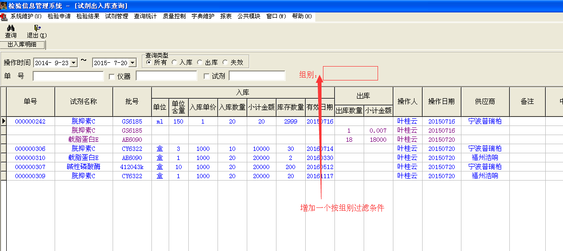Click the 操作人 column header

408,102
